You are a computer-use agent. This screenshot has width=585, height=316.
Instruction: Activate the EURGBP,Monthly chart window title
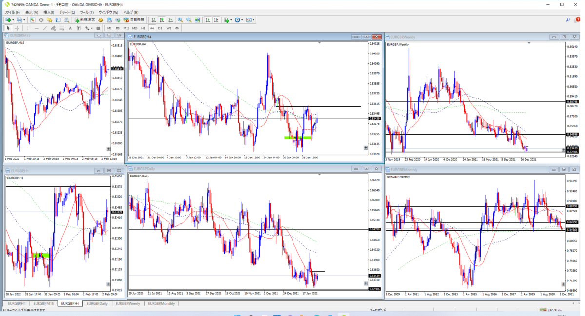click(404, 170)
